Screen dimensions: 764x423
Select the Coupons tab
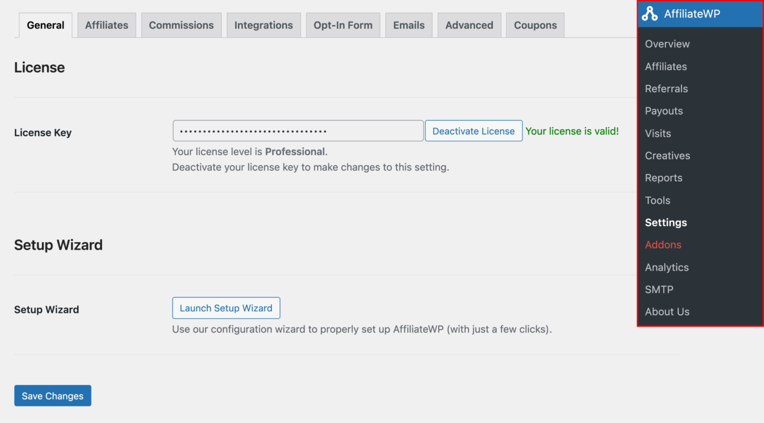coord(535,25)
